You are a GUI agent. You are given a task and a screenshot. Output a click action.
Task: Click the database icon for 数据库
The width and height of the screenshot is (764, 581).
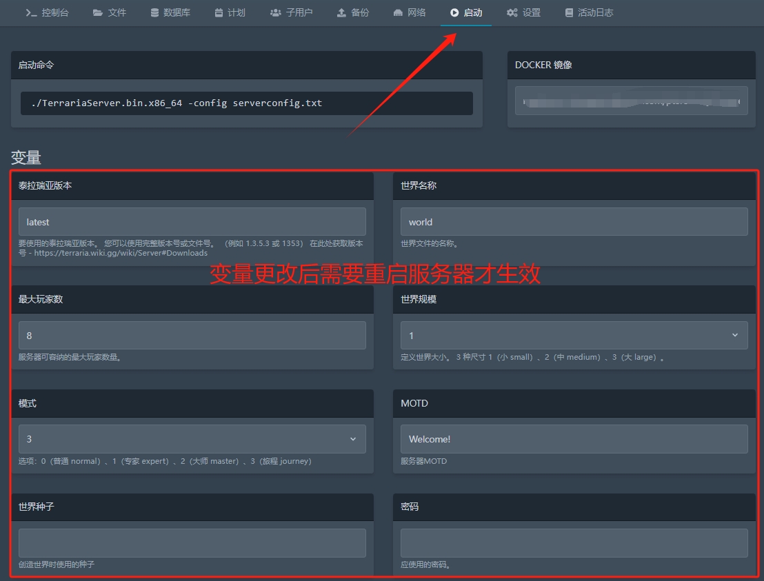(x=154, y=12)
